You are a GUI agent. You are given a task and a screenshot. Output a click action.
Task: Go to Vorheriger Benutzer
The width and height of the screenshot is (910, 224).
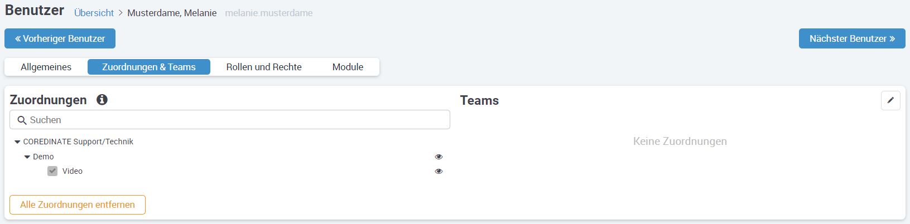(60, 38)
